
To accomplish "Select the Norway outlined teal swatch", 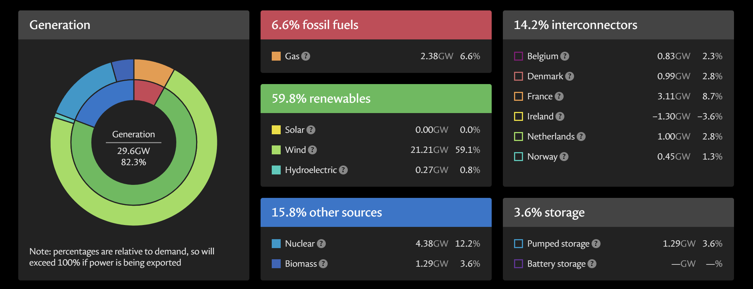I will (x=519, y=157).
